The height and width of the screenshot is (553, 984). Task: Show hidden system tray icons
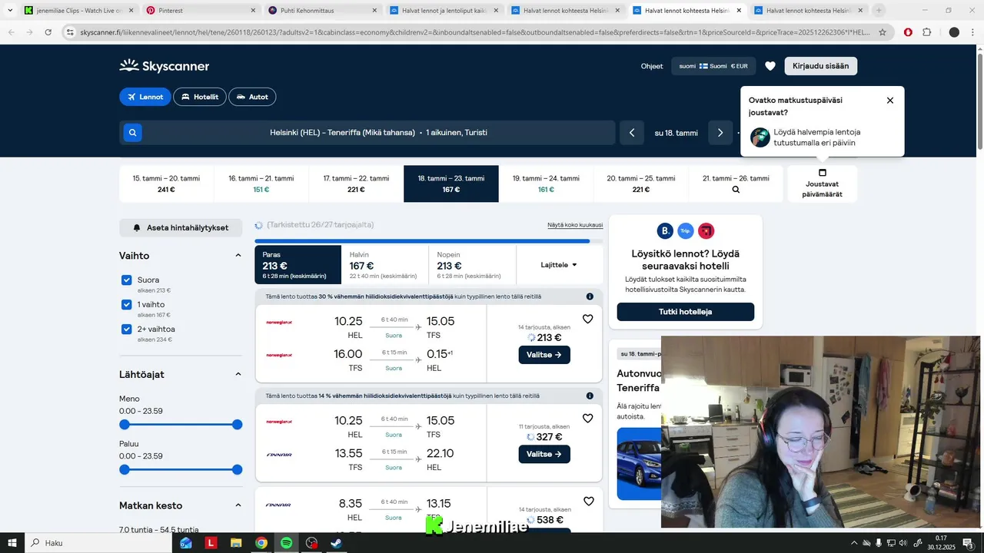coord(854,543)
